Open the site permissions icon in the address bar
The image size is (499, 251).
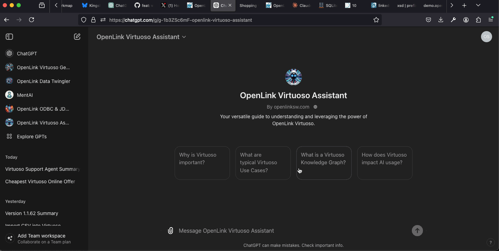point(103,20)
